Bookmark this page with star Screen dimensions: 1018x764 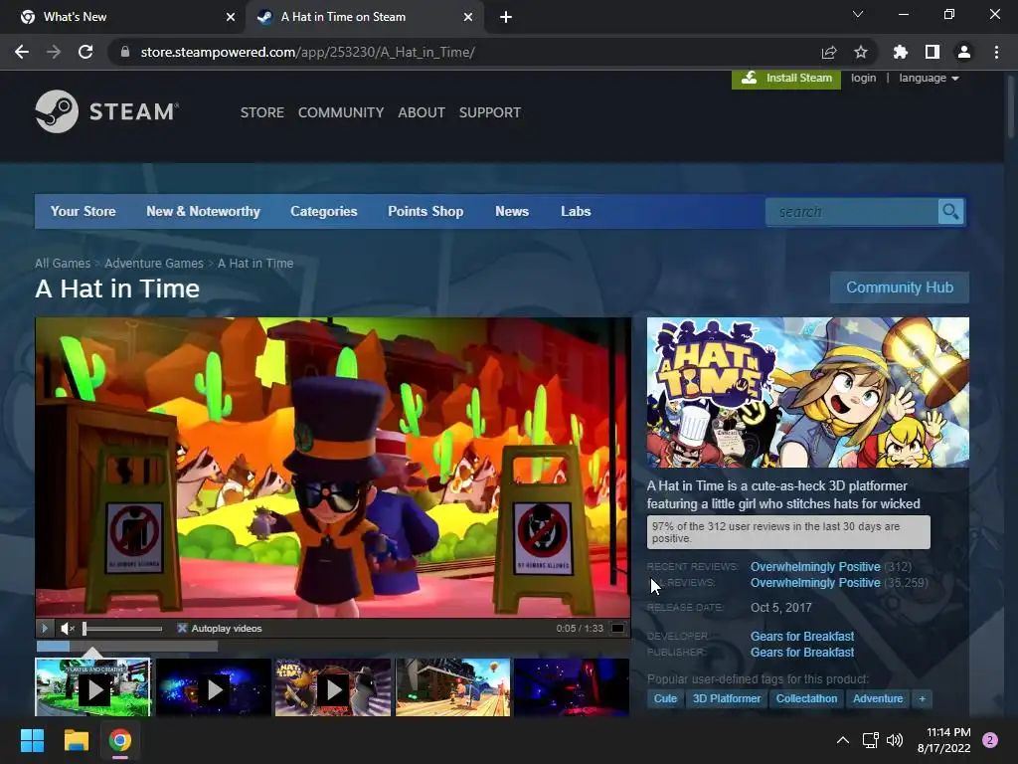tap(861, 52)
